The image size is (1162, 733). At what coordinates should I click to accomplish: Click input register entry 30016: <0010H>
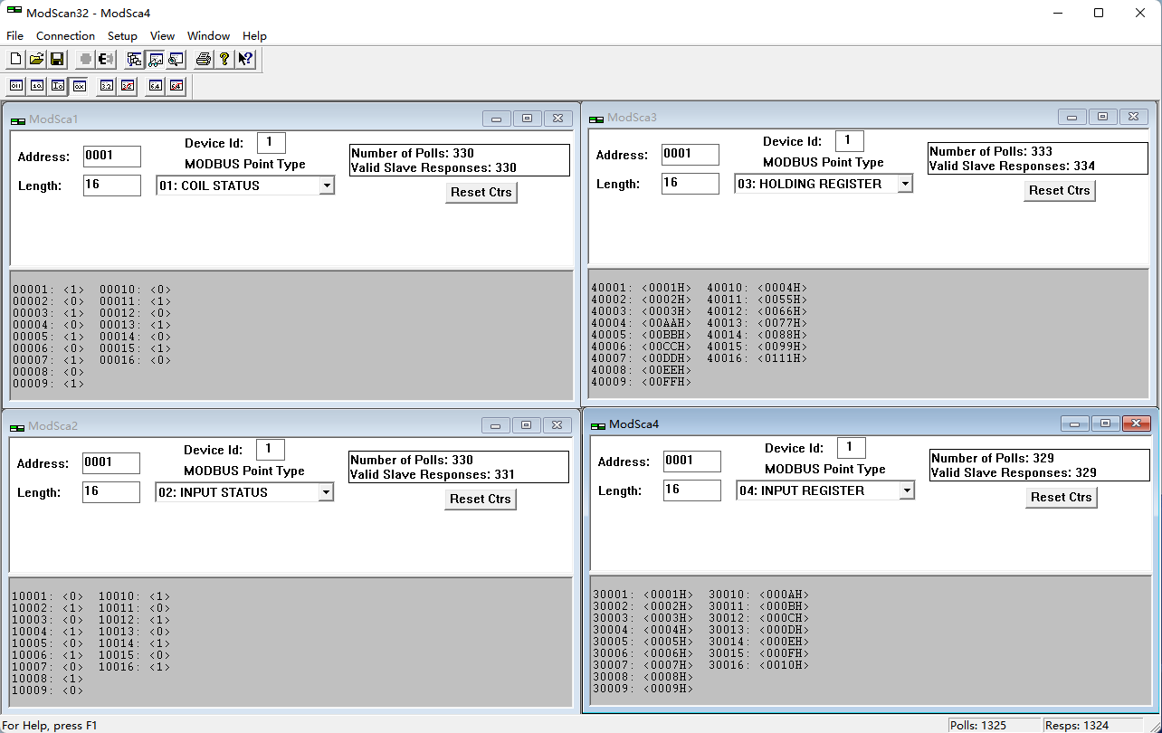coord(759,665)
